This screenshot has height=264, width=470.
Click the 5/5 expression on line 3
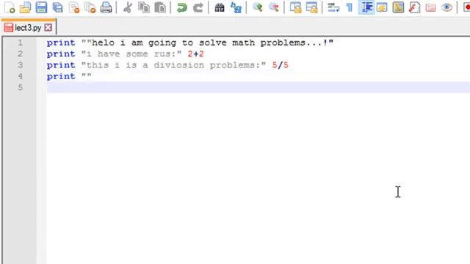click(281, 65)
